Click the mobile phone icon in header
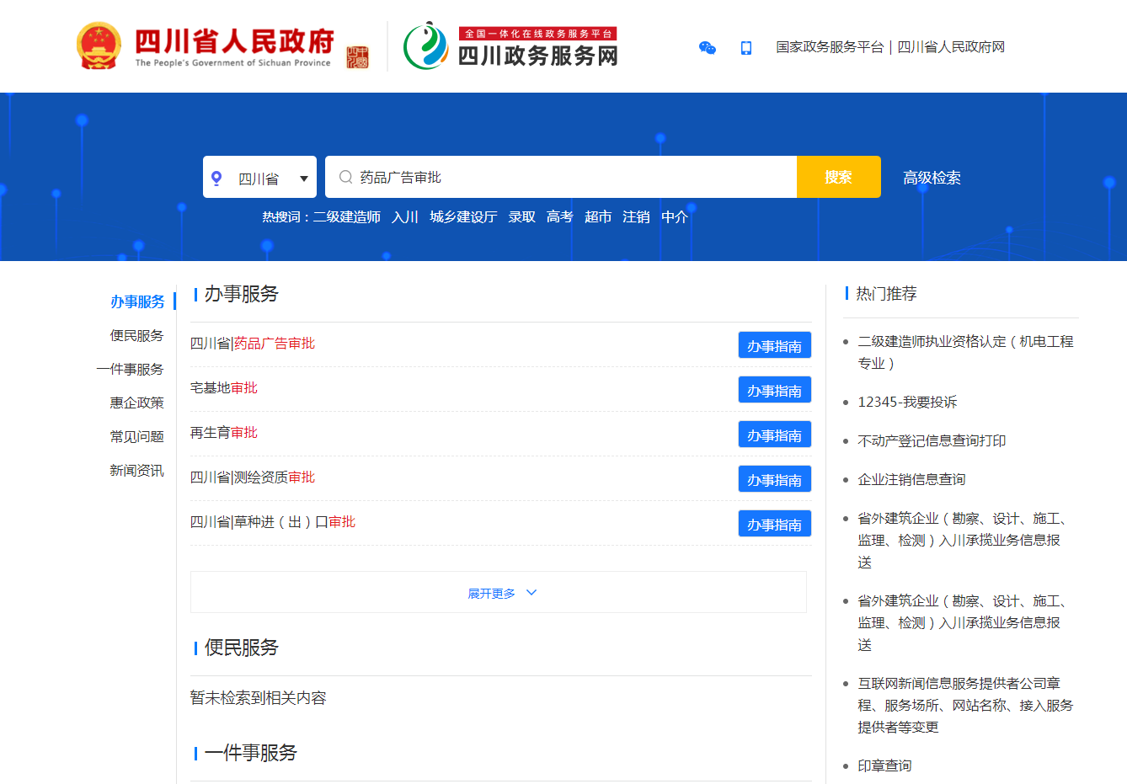Screen dimensions: 1127x784 745,48
